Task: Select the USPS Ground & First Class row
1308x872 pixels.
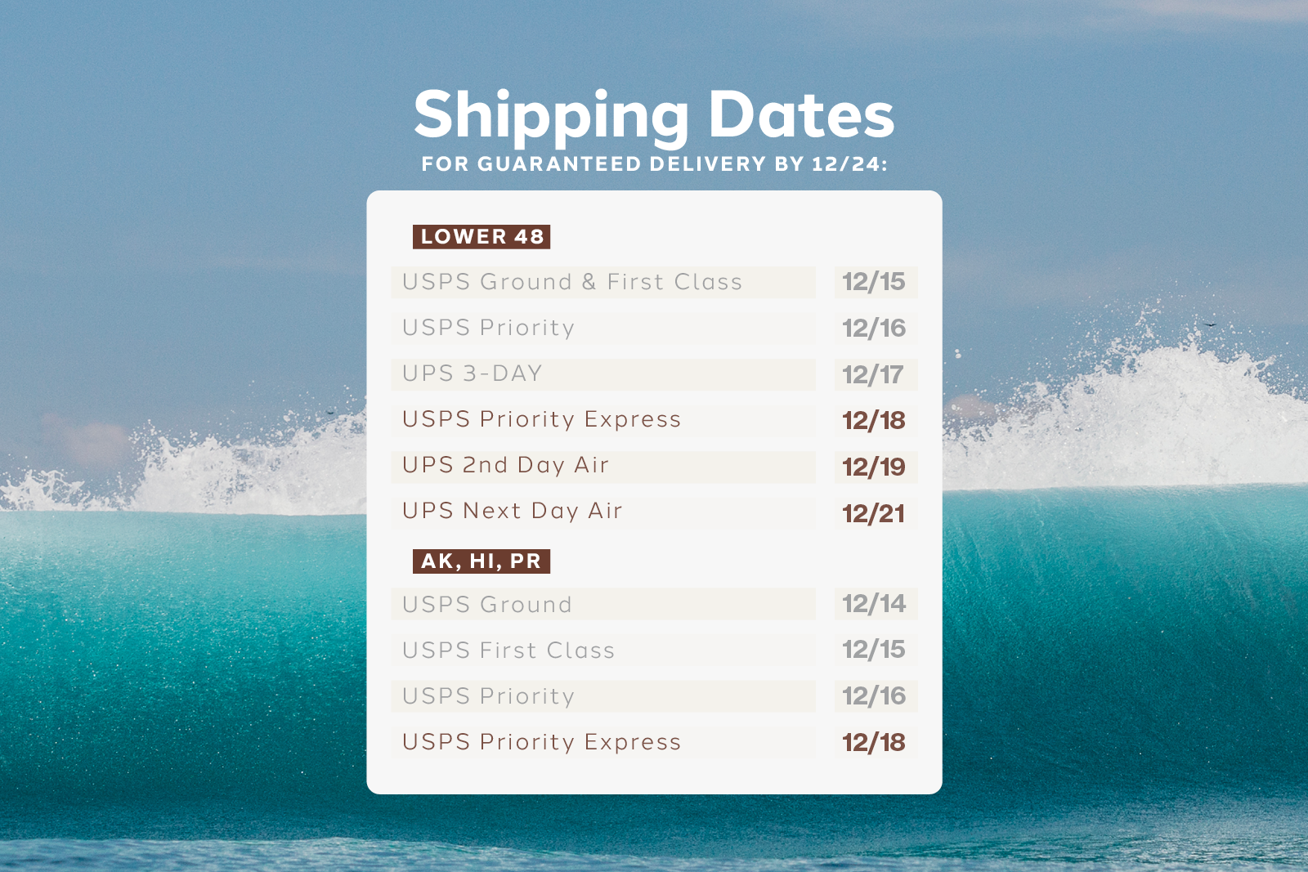Action: tap(572, 283)
